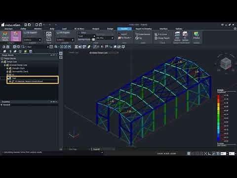The width and height of the screenshot is (237, 178).
Task: Open the Envelope Design Case viewport dropdown
Action: coord(104,53)
